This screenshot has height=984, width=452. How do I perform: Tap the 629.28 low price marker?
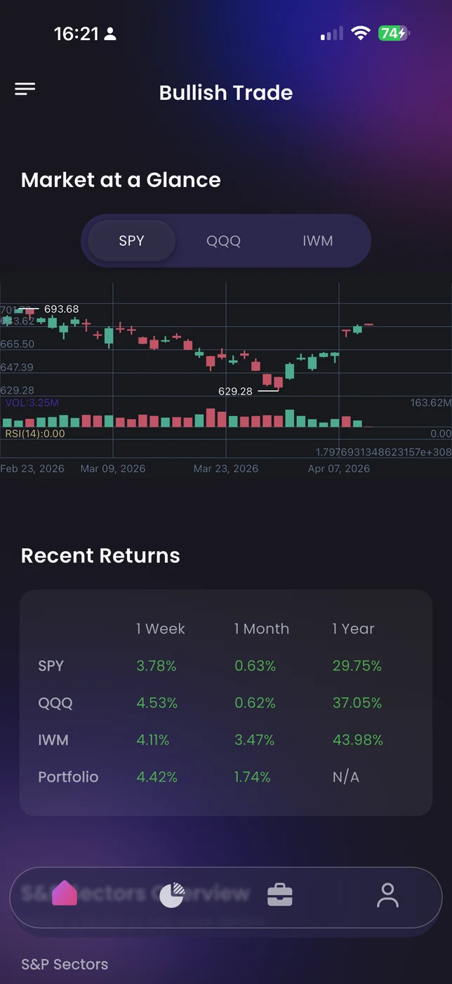point(235,391)
